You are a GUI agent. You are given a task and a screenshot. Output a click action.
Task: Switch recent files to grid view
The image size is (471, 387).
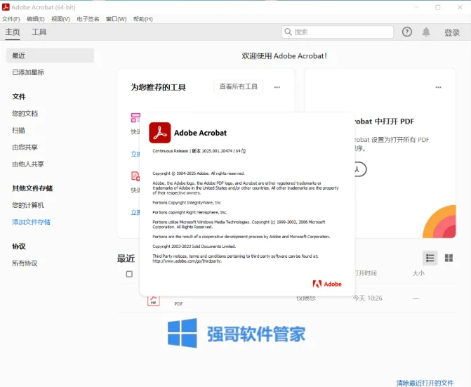pos(449,258)
